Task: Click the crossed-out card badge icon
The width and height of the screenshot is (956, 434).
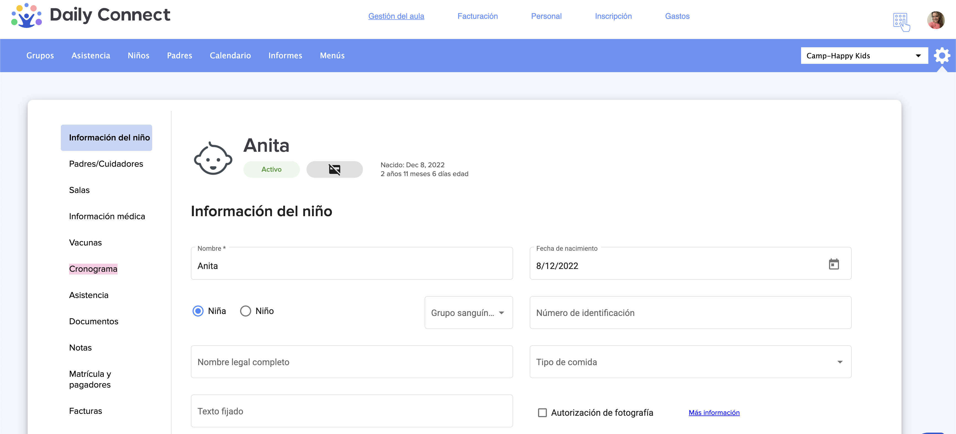Action: pos(334,169)
